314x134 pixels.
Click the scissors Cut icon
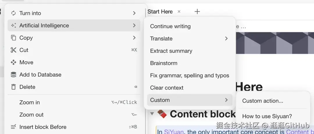(x=13, y=50)
